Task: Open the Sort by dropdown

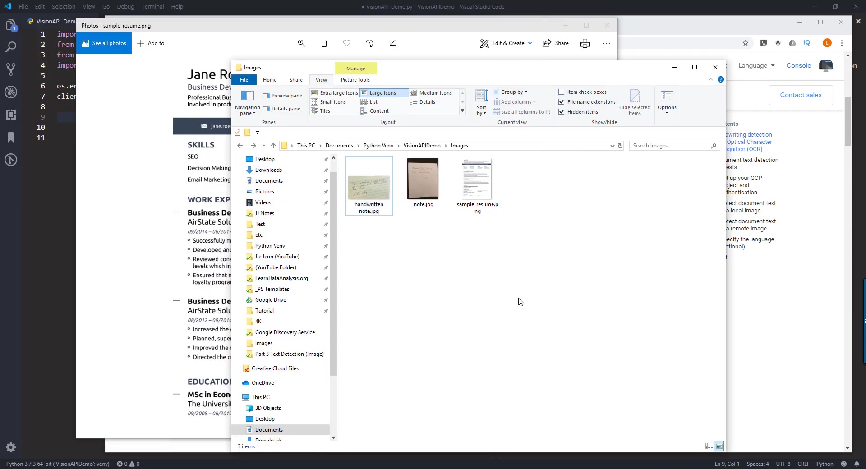Action: click(x=481, y=103)
